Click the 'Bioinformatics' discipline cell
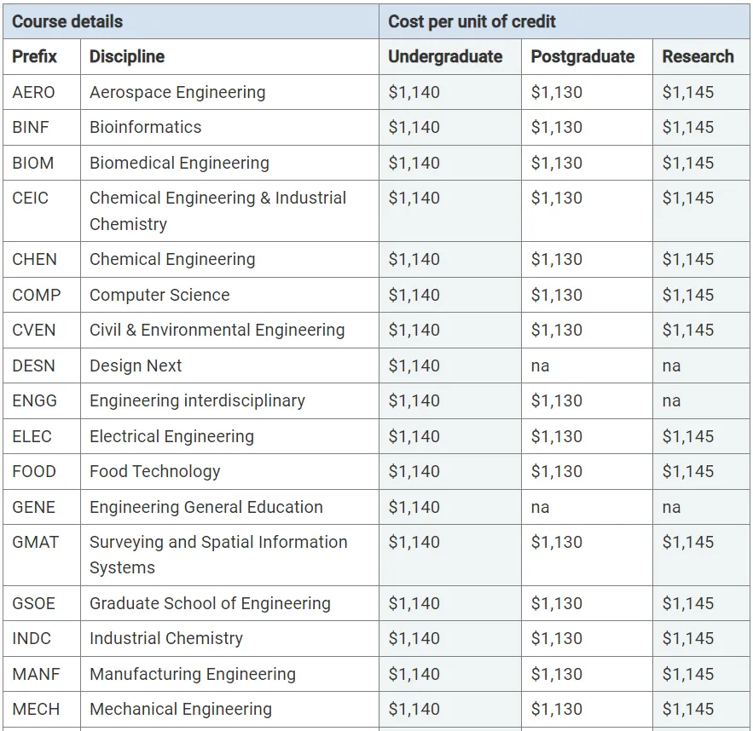753x731 pixels. (146, 128)
